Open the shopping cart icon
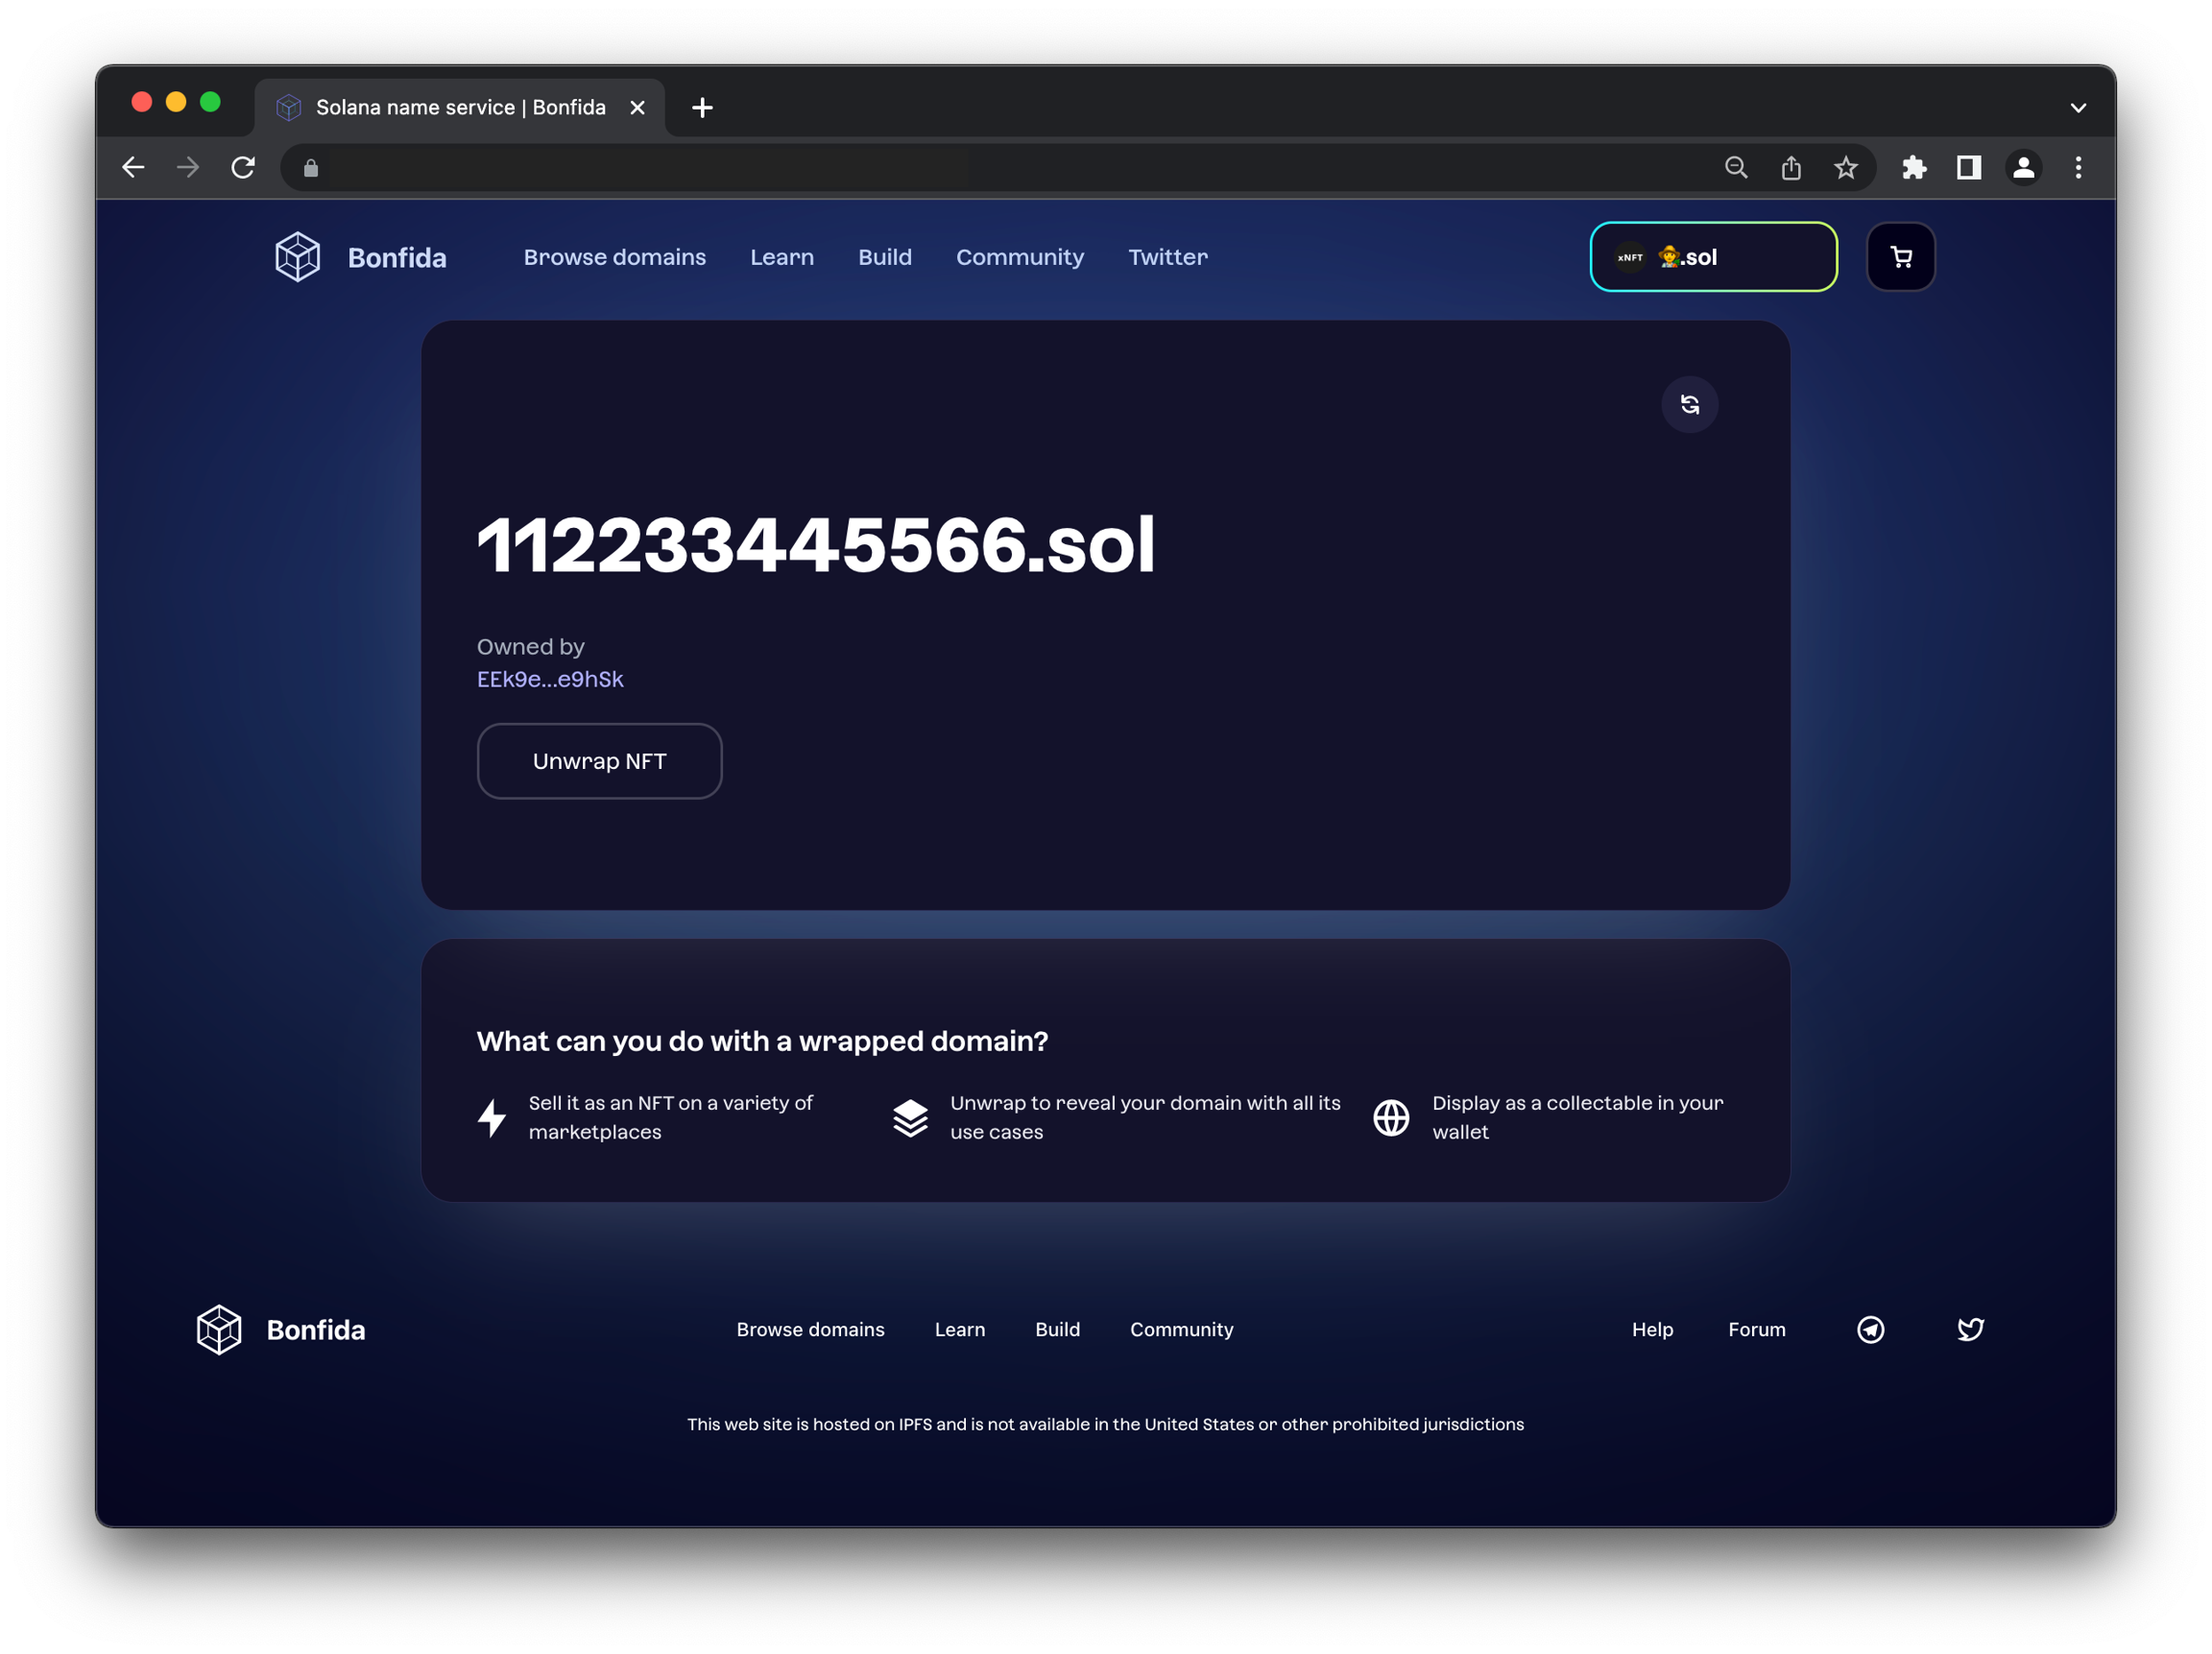 pyautogui.click(x=1900, y=257)
